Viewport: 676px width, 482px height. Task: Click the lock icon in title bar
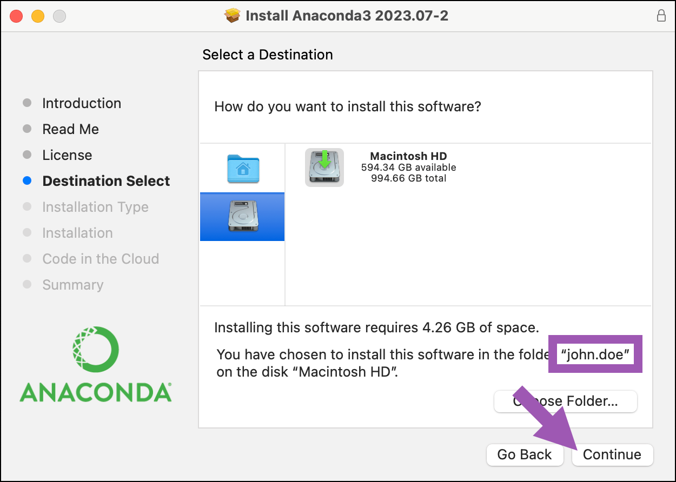click(661, 16)
